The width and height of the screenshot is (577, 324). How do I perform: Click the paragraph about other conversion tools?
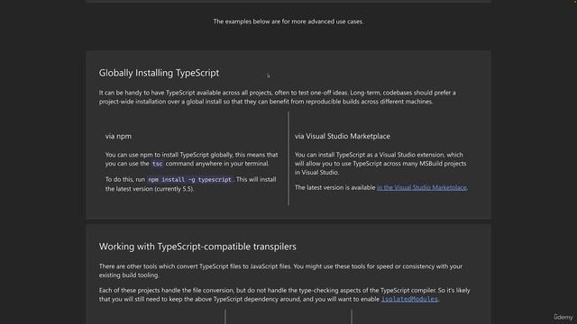tap(280, 271)
